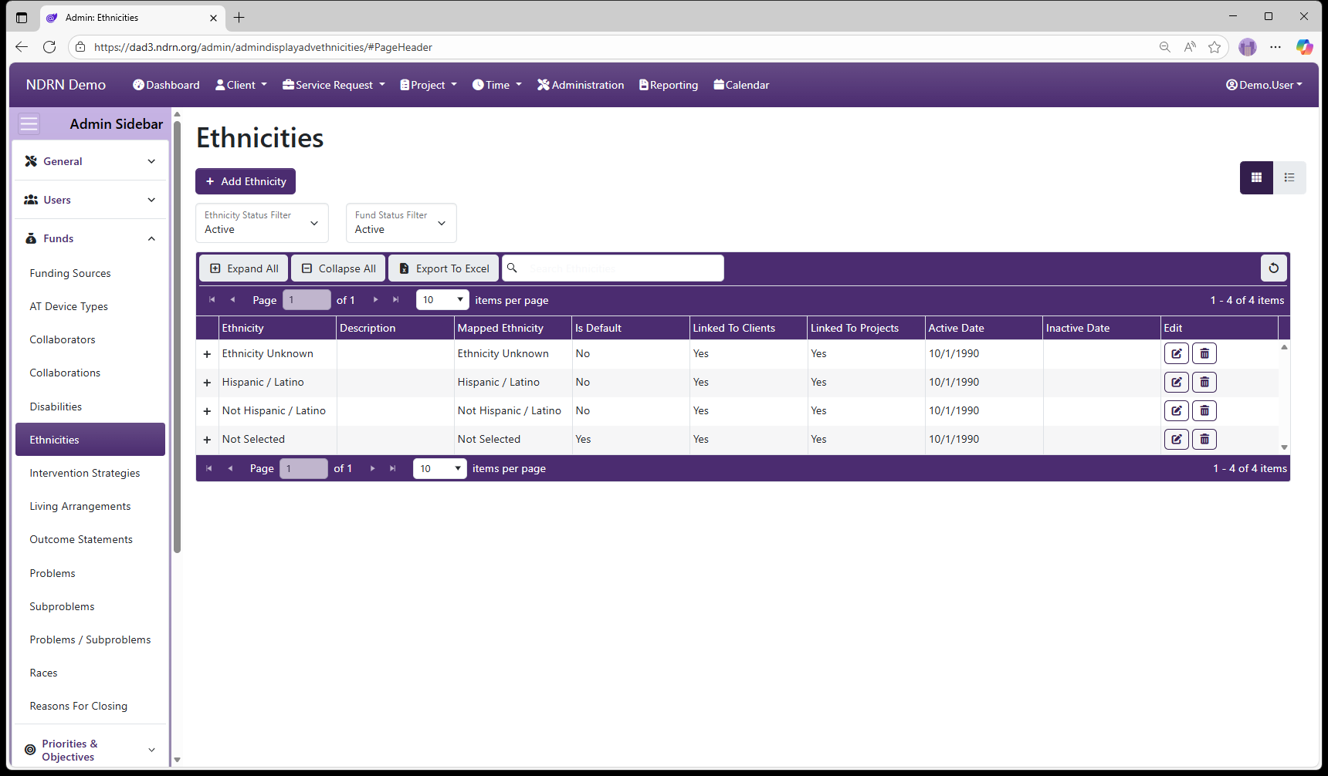Collapse the Funds sidebar section
Viewport: 1328px width, 776px height.
click(x=90, y=238)
